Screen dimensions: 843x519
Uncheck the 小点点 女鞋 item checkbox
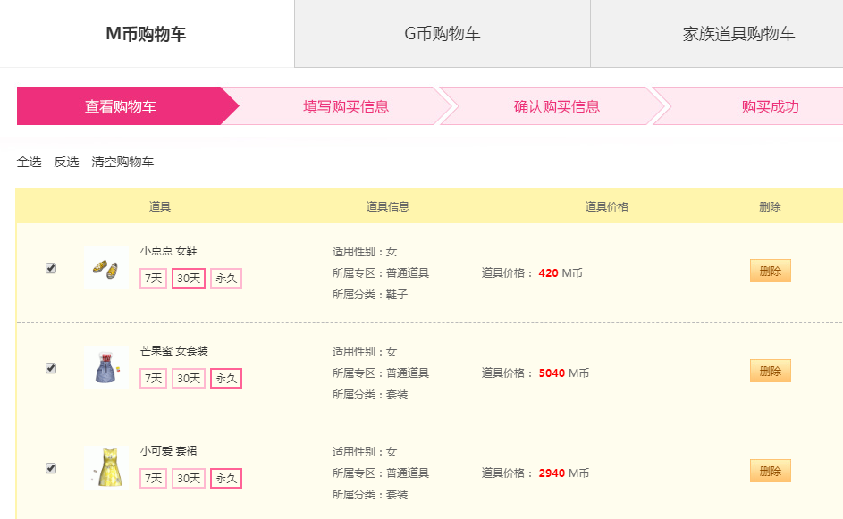point(51,268)
